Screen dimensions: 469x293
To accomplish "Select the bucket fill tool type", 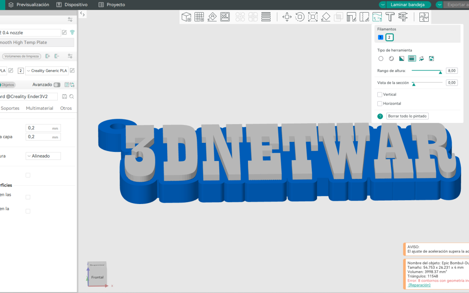I will click(x=421, y=59).
